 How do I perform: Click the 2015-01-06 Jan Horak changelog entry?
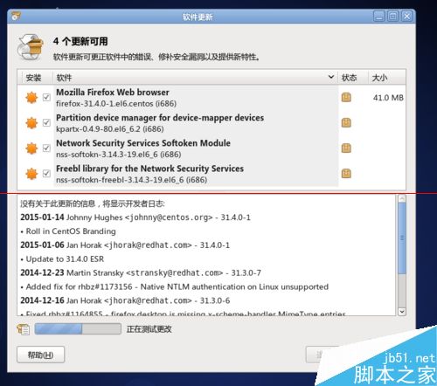coord(125,245)
